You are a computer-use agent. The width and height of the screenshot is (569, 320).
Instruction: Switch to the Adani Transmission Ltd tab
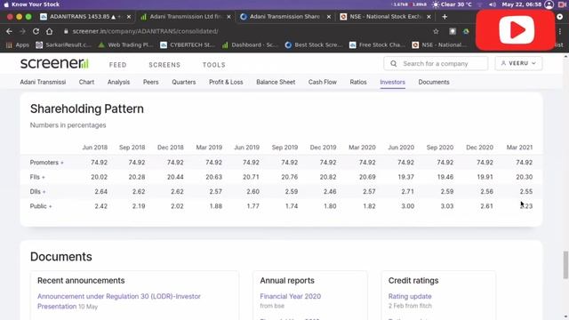tap(186, 17)
